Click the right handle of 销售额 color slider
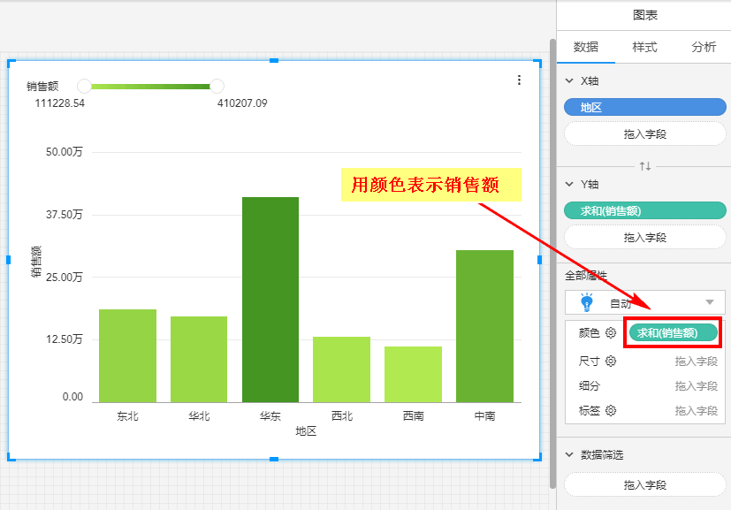The height and width of the screenshot is (510, 731). pos(217,86)
